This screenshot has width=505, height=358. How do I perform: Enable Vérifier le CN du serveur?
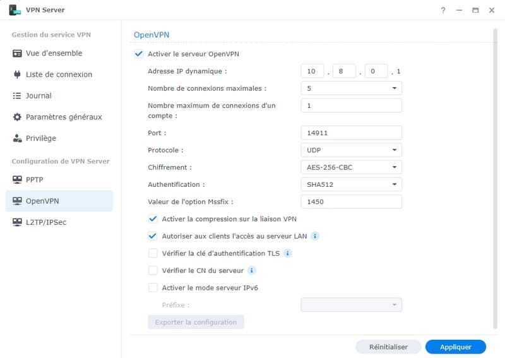153,270
